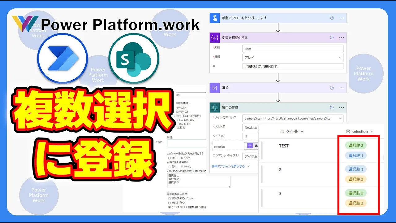Open help on the 項目の作成 card

(x=332, y=107)
